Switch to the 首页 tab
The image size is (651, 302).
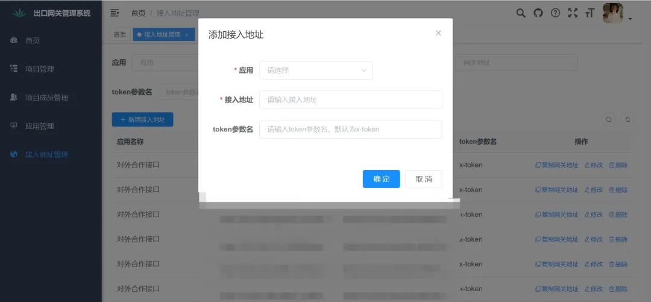[x=120, y=34]
